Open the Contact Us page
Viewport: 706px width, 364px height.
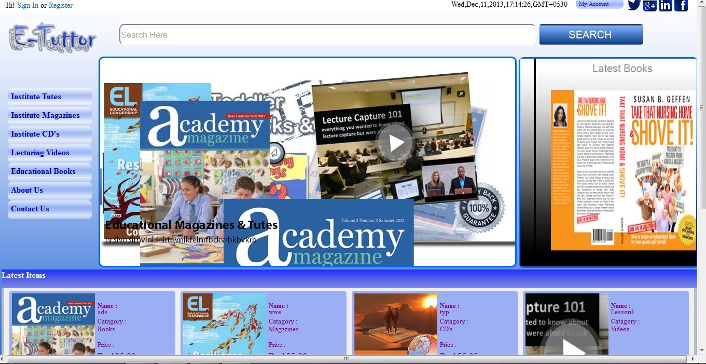pyautogui.click(x=30, y=209)
